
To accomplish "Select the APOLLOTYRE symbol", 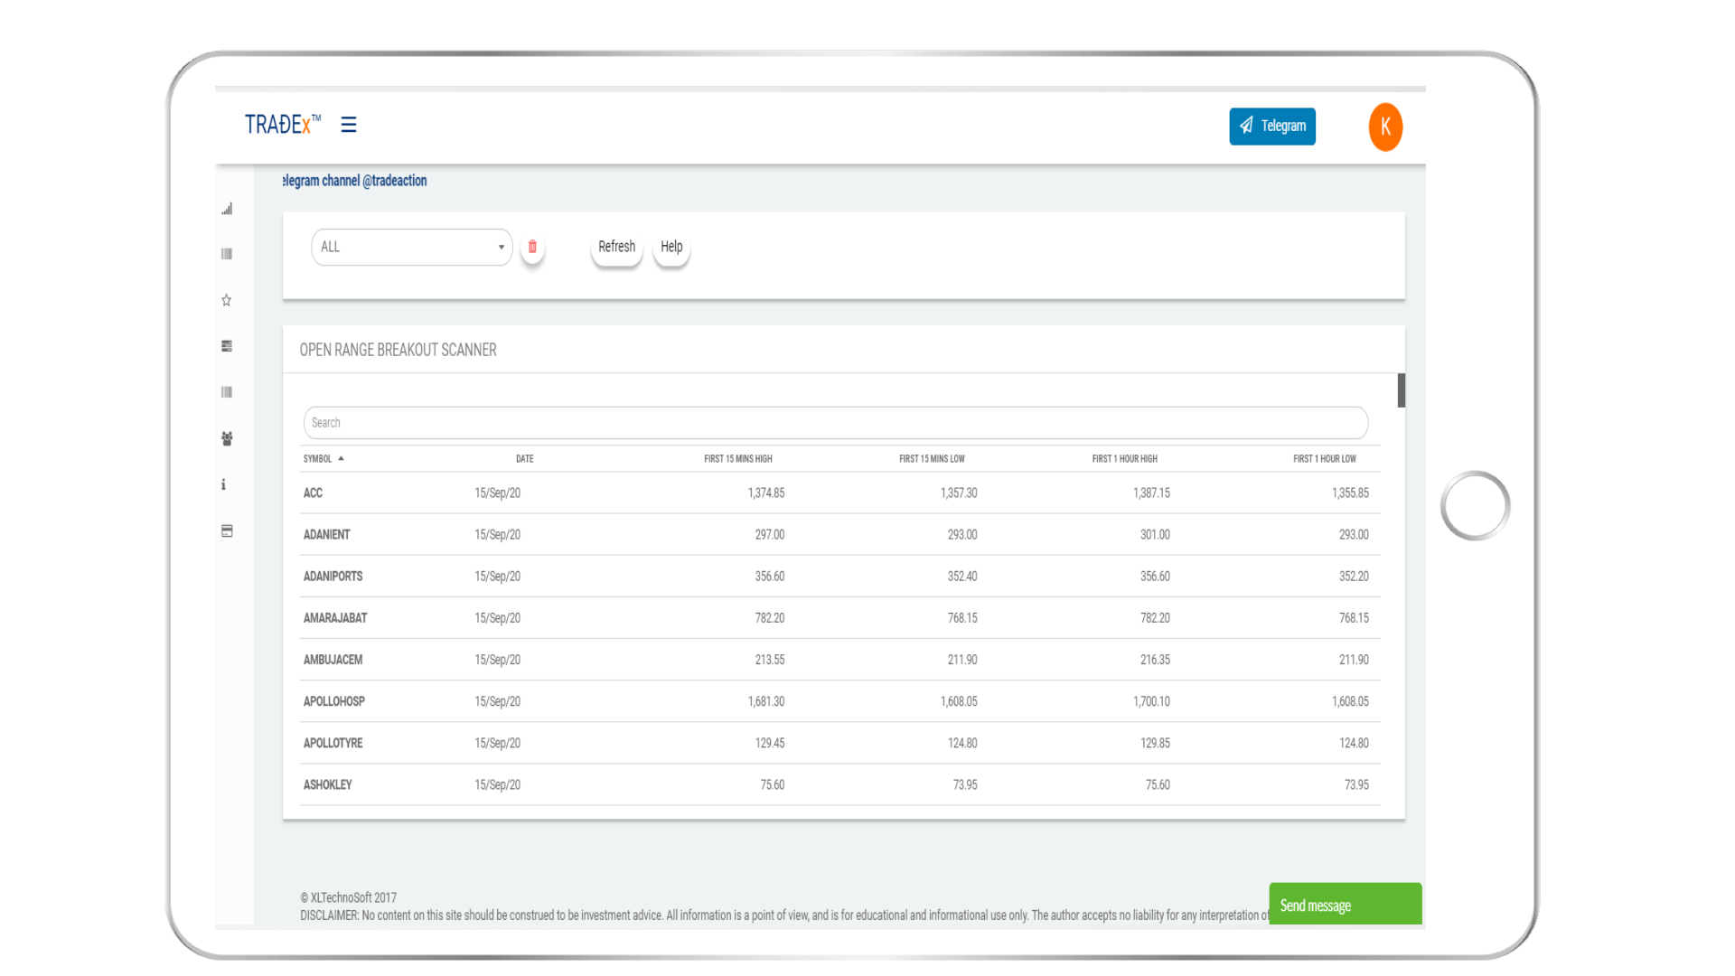I will click(x=333, y=743).
